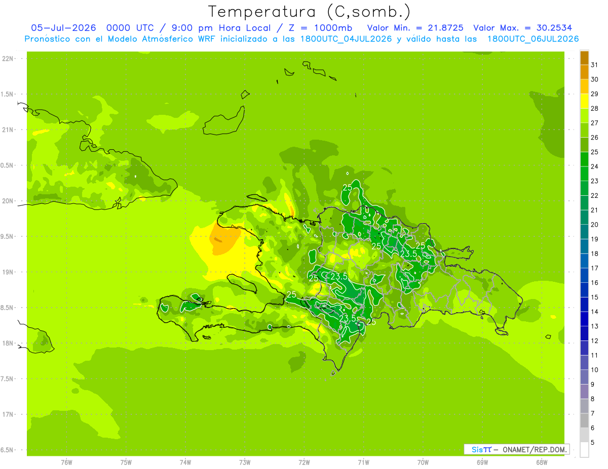Click the 17N latitude label
Viewport: 608px width, 469px height.
pyautogui.click(x=8, y=414)
